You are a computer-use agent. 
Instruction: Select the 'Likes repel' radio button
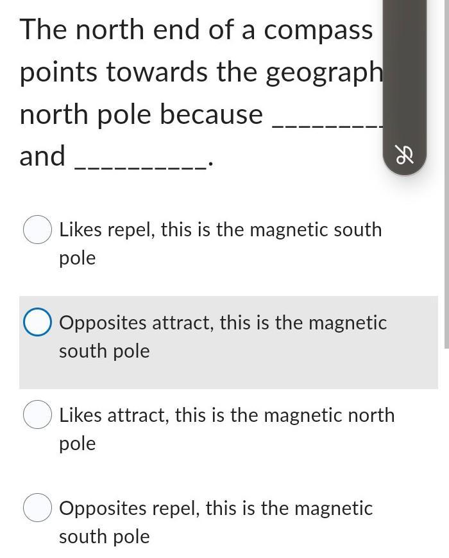pyautogui.click(x=37, y=230)
